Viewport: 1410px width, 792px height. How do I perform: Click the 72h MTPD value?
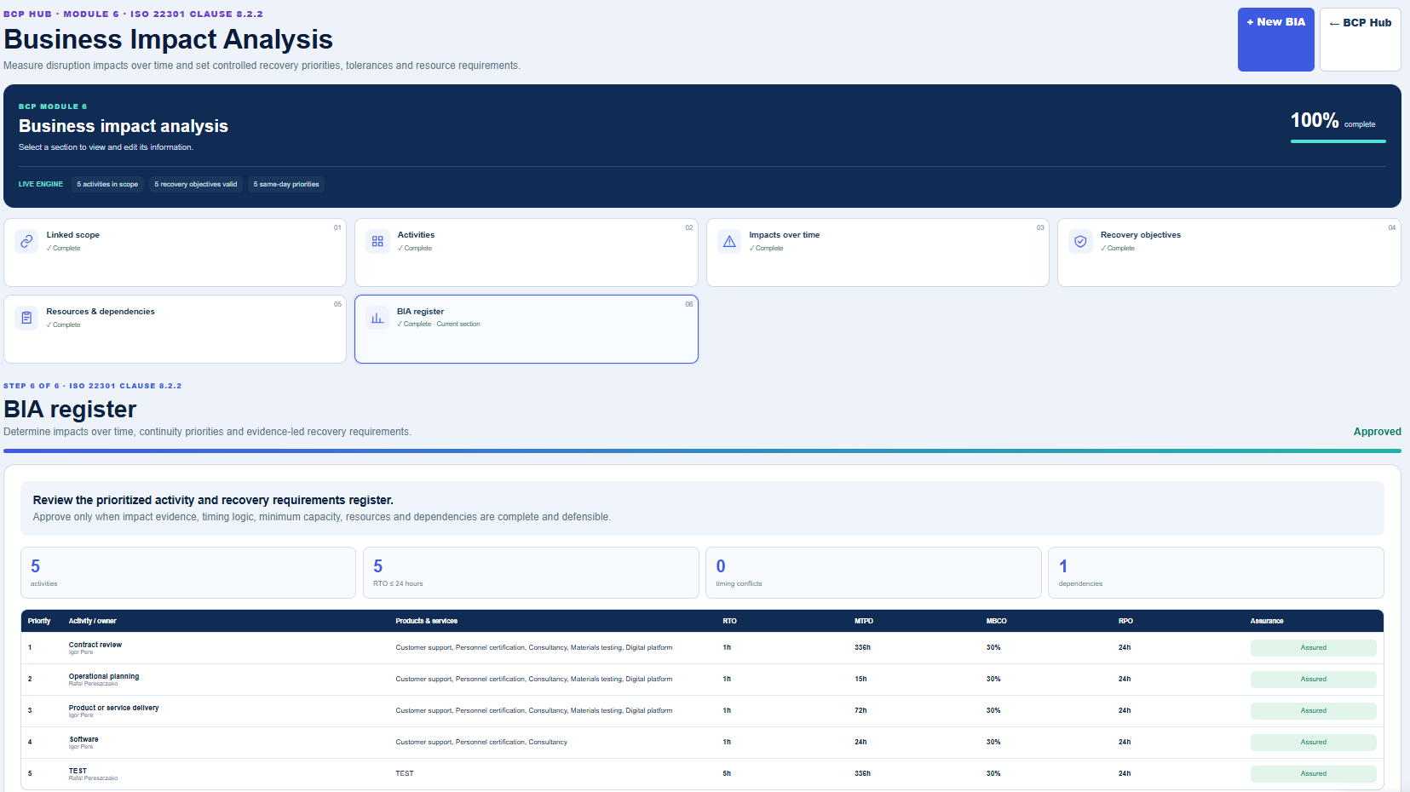[860, 711]
